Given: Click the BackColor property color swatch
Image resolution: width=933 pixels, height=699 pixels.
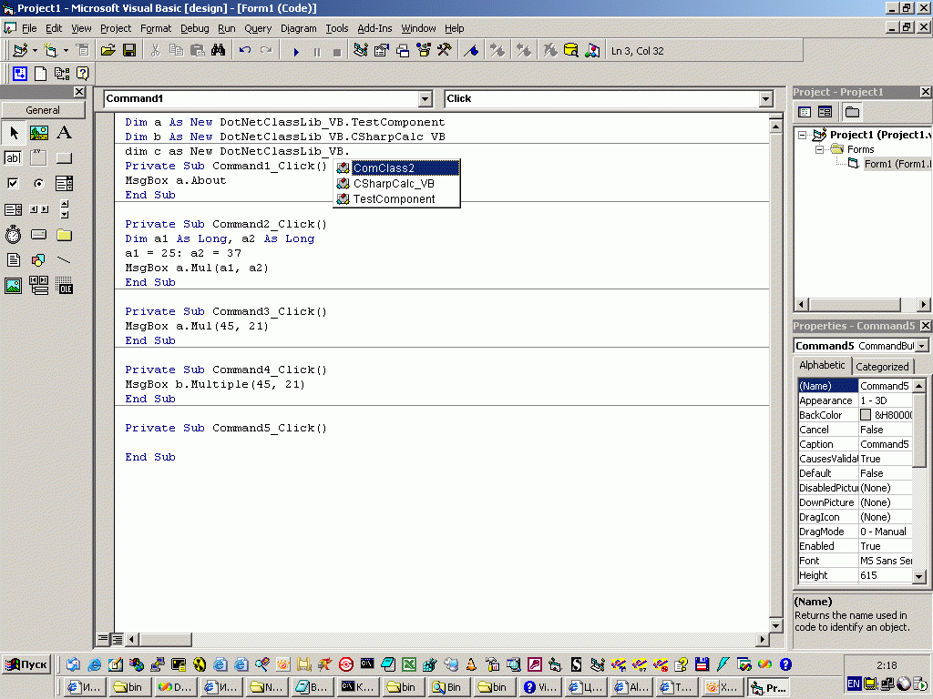Looking at the screenshot, I should 866,415.
